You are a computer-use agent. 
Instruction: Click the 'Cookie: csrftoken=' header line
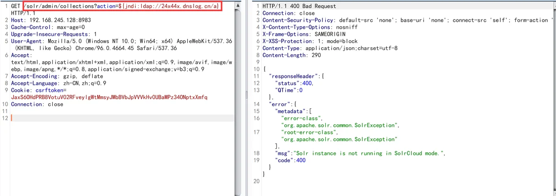click(x=38, y=90)
